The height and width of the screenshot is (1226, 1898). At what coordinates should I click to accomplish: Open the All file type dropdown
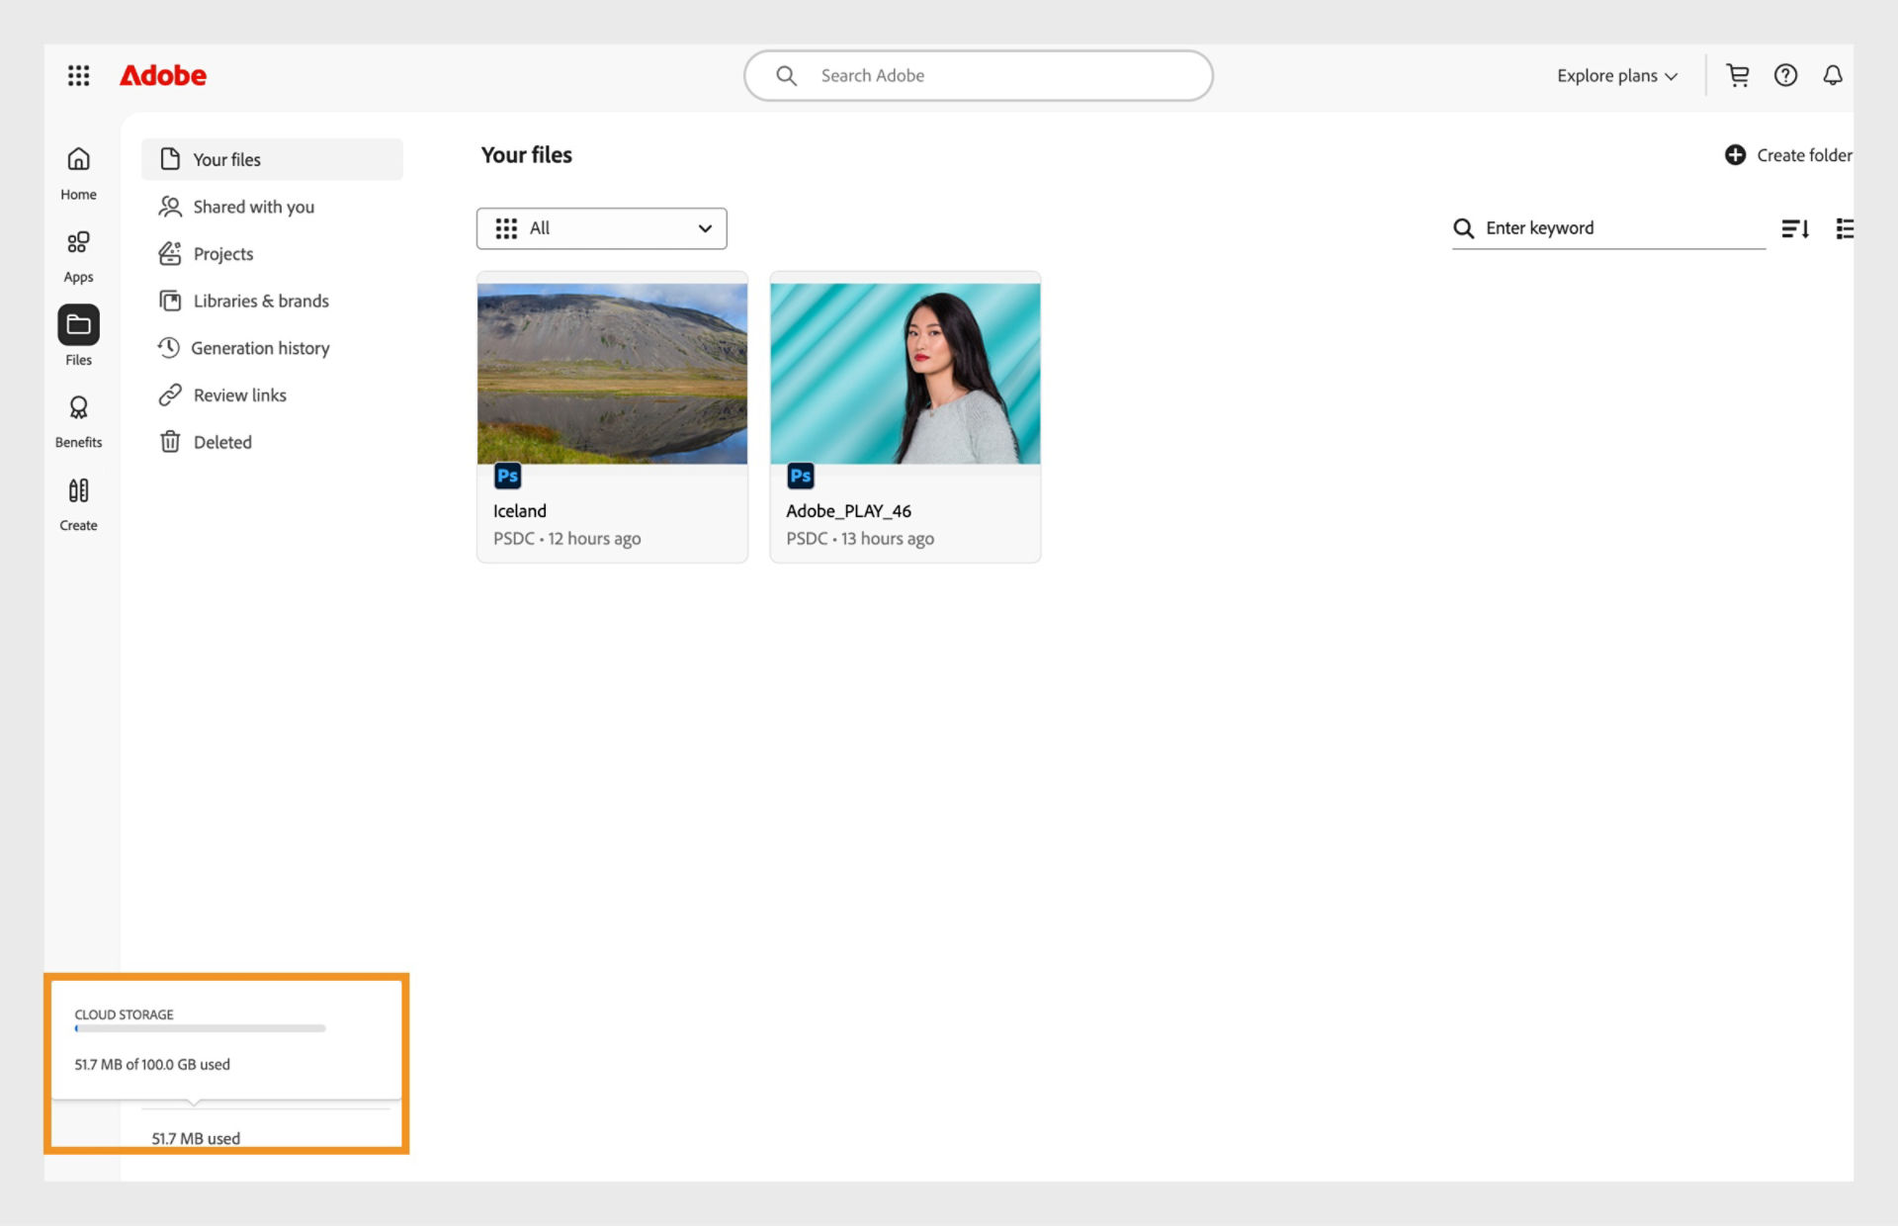click(601, 228)
